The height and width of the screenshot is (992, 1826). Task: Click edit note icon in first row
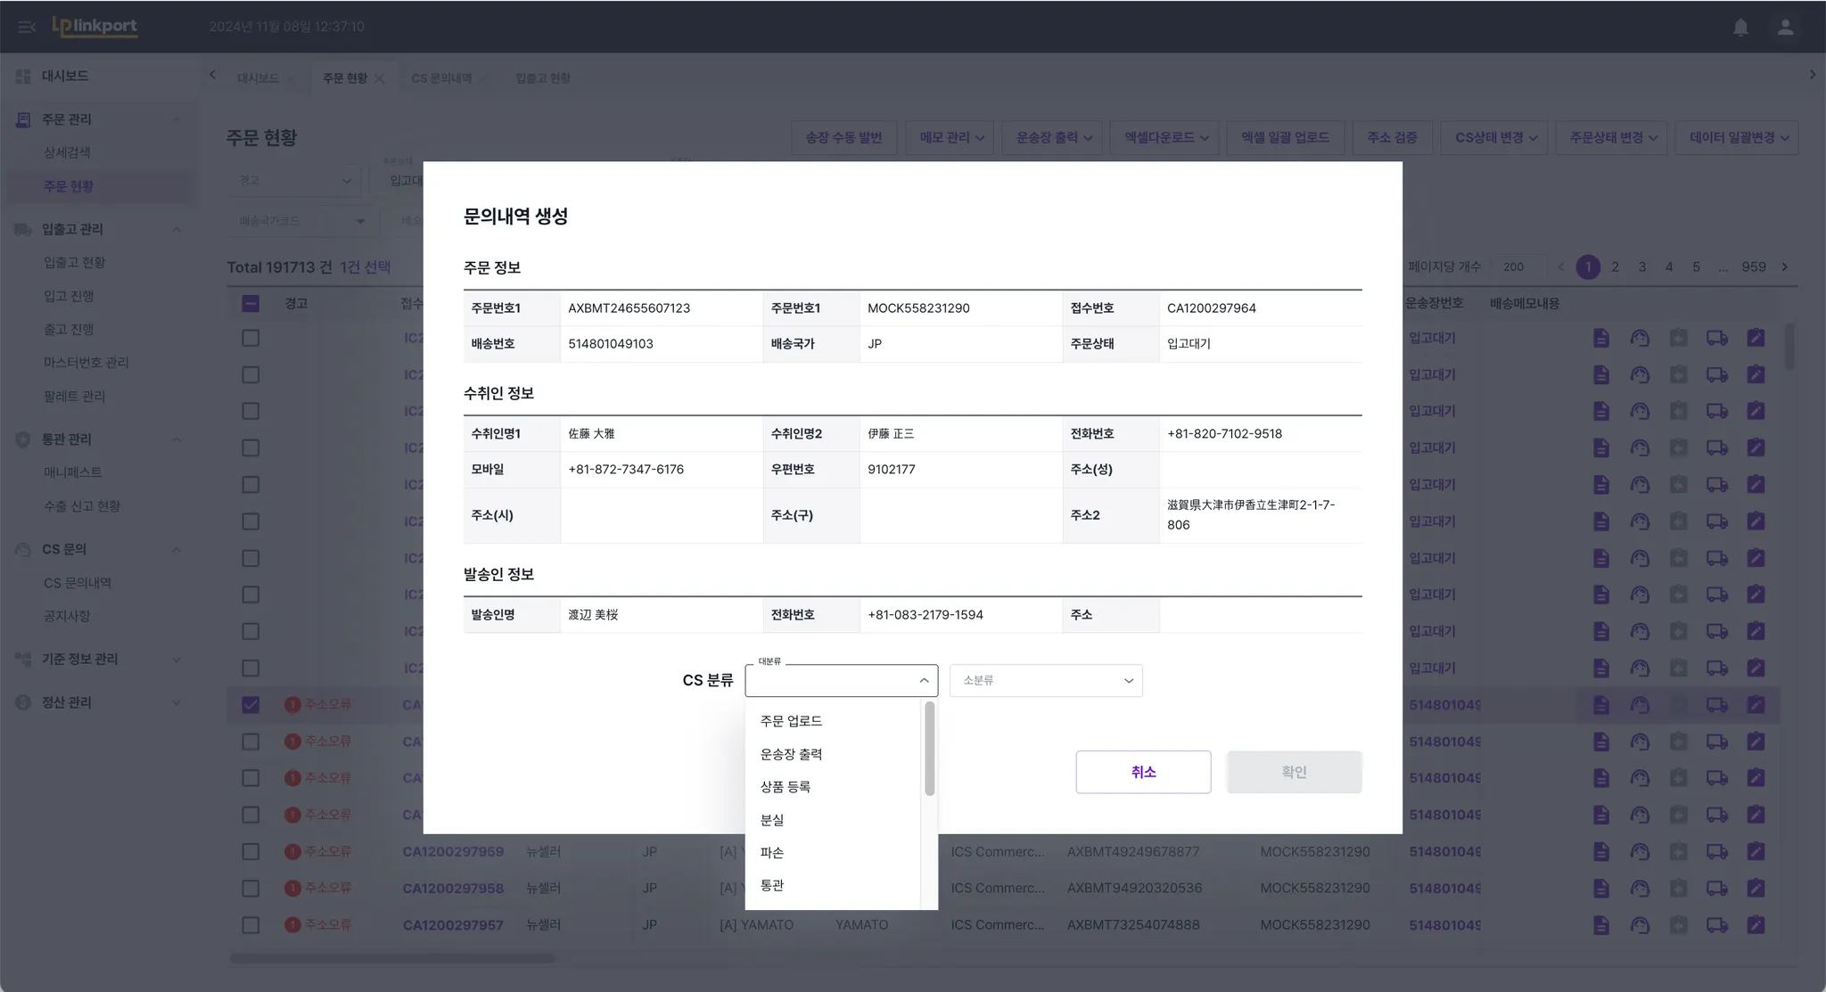pos(1756,338)
